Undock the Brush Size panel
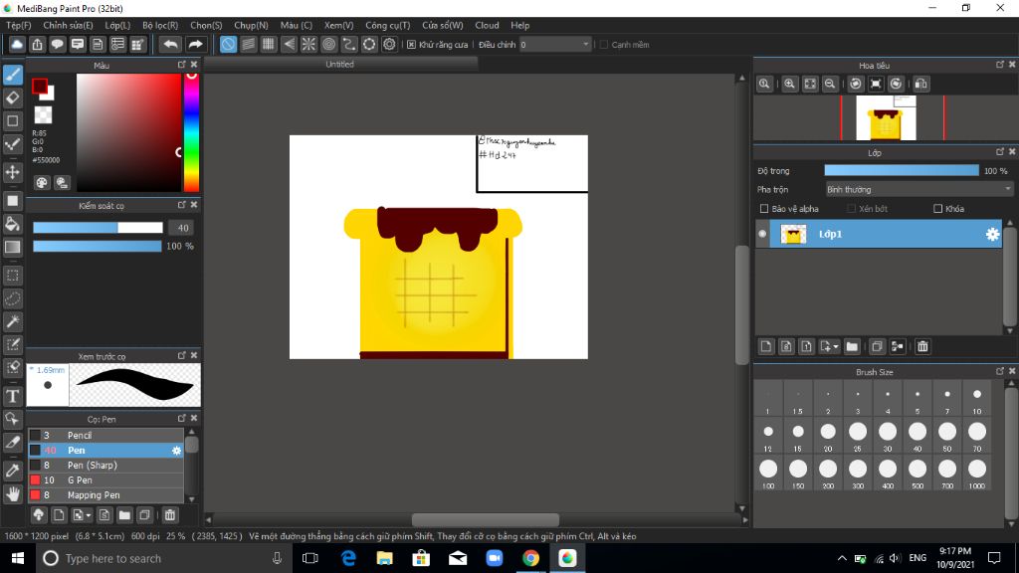This screenshot has width=1019, height=573. pos(999,371)
